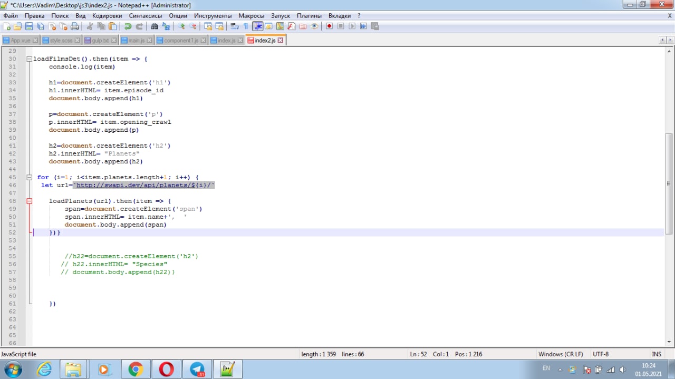675x379 pixels.
Task: Toggle file monitoring eye icon
Action: [314, 26]
